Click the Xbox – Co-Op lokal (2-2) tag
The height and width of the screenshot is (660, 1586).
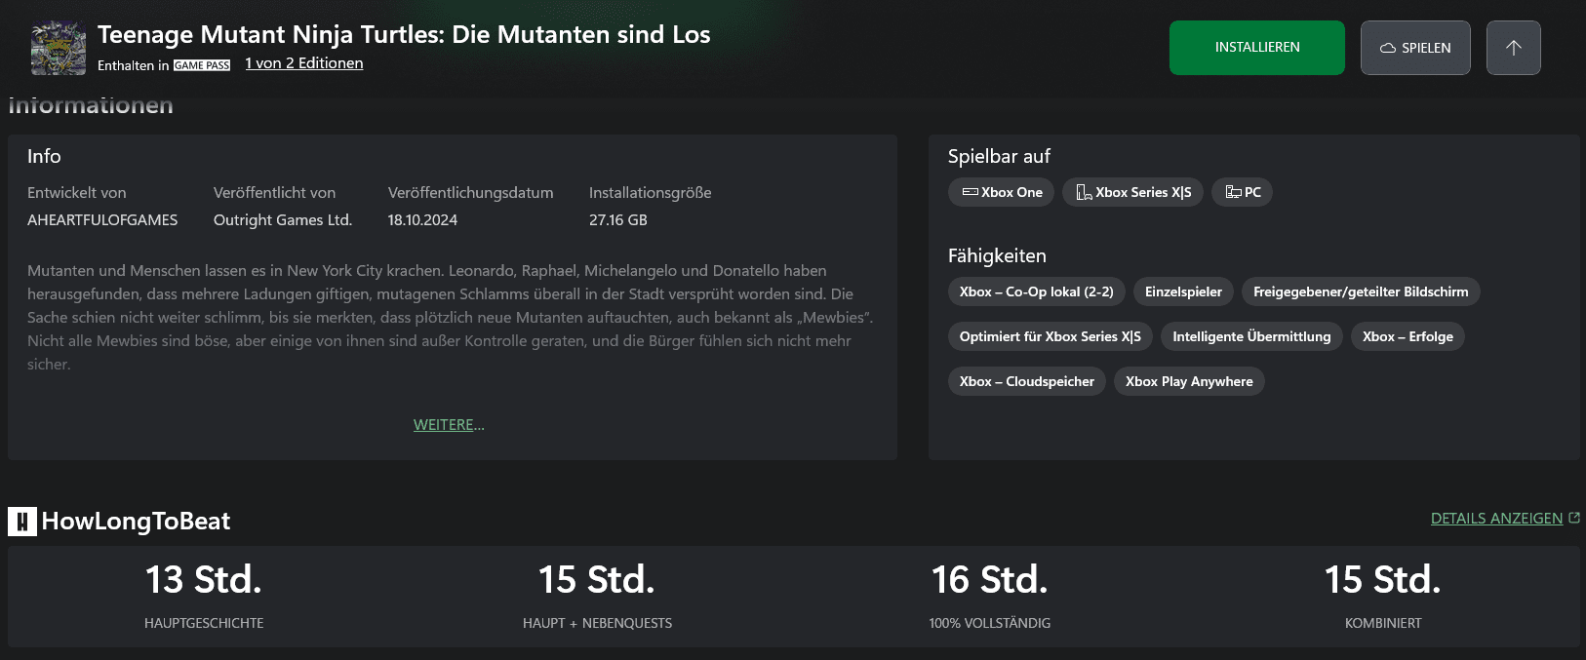coord(1037,291)
